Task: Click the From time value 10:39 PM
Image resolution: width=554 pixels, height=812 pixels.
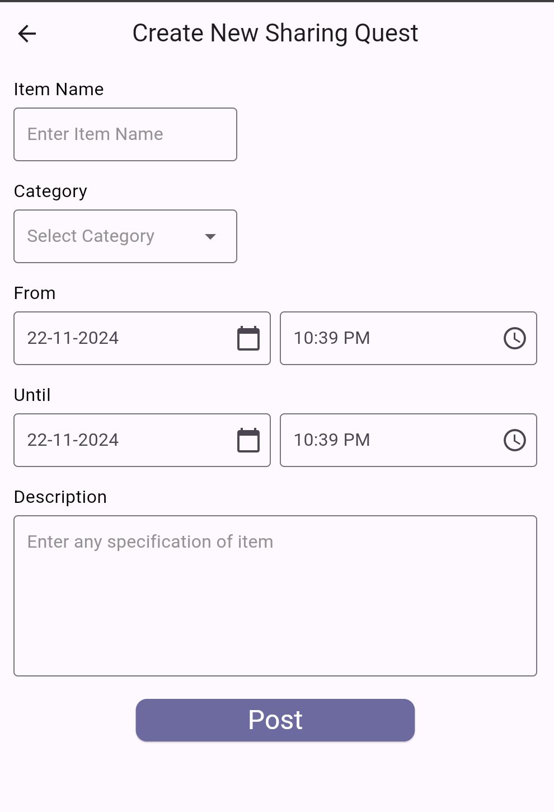Action: (332, 338)
